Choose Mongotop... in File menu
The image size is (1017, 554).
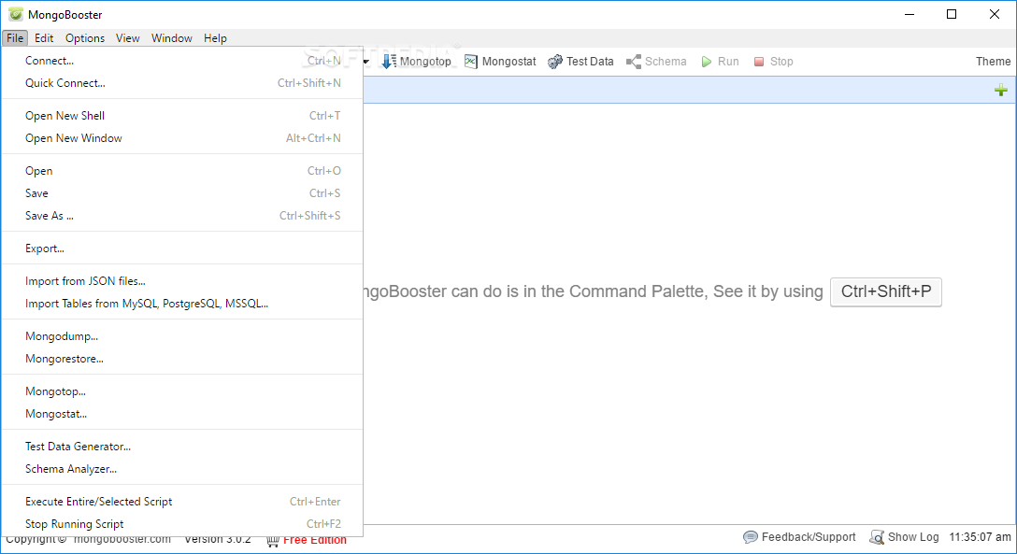tap(182, 391)
